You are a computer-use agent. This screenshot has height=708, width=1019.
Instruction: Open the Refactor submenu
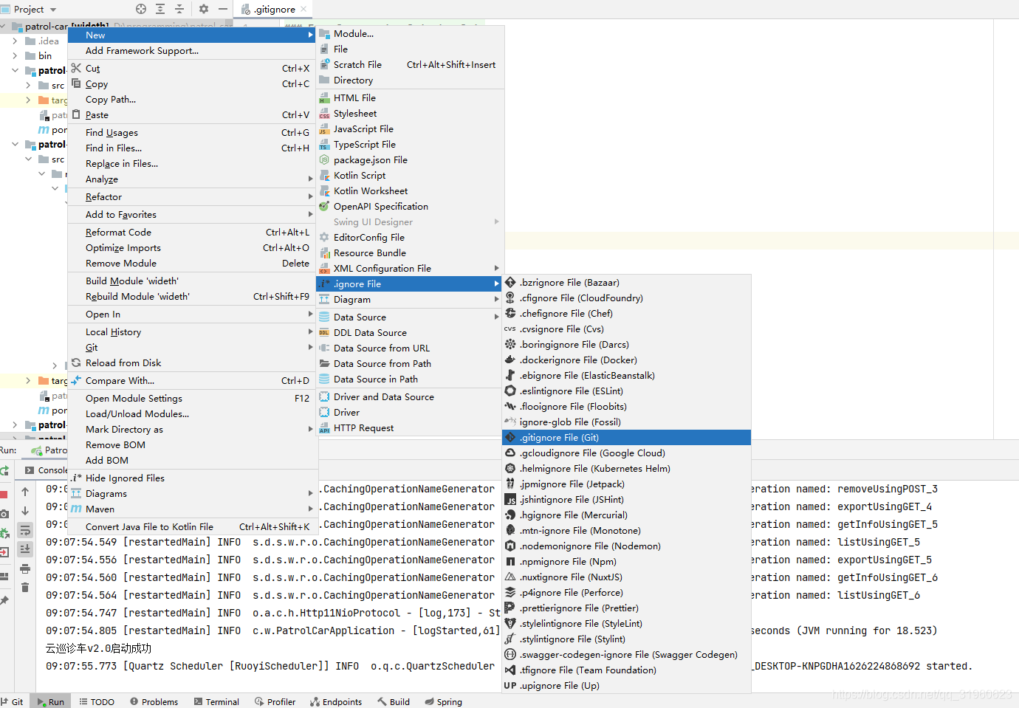tap(192, 197)
